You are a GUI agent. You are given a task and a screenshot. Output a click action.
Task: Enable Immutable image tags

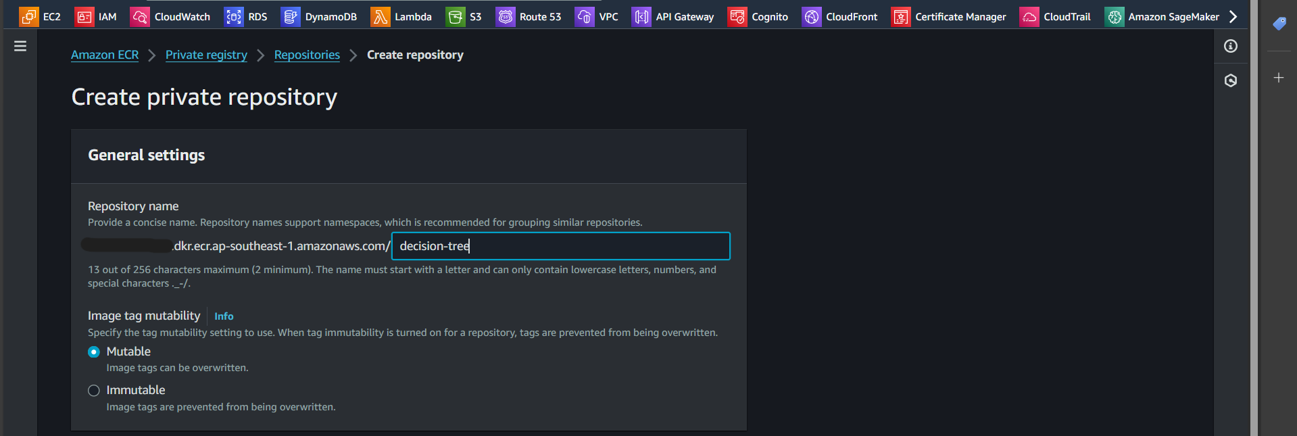tap(93, 390)
